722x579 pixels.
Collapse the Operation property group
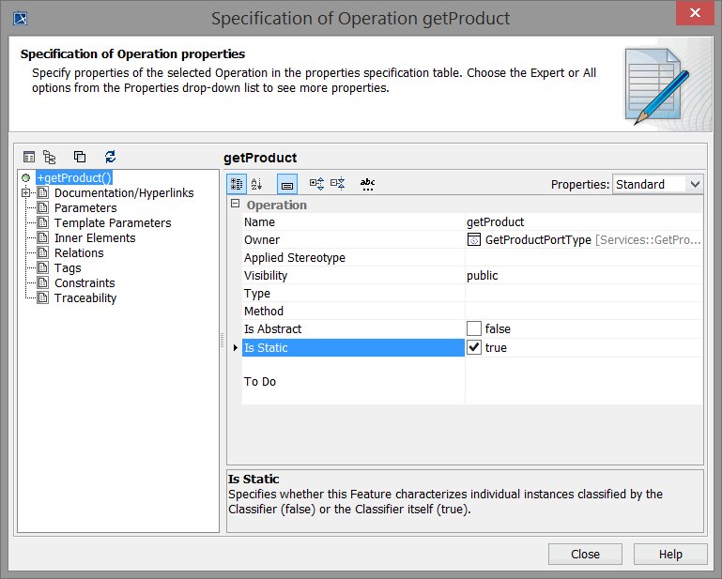(236, 205)
